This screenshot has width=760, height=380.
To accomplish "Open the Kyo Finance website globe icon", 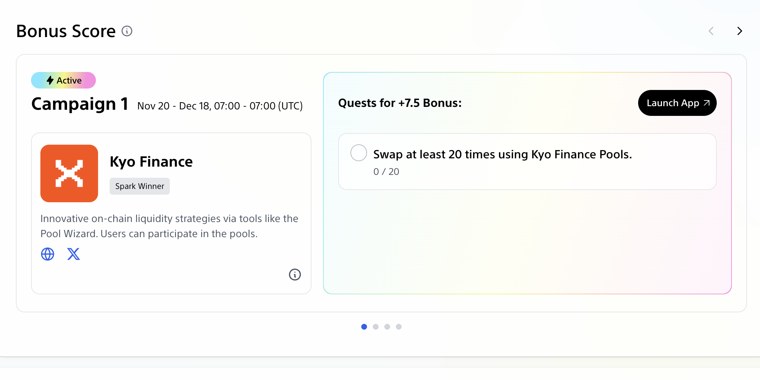I will (x=48, y=254).
